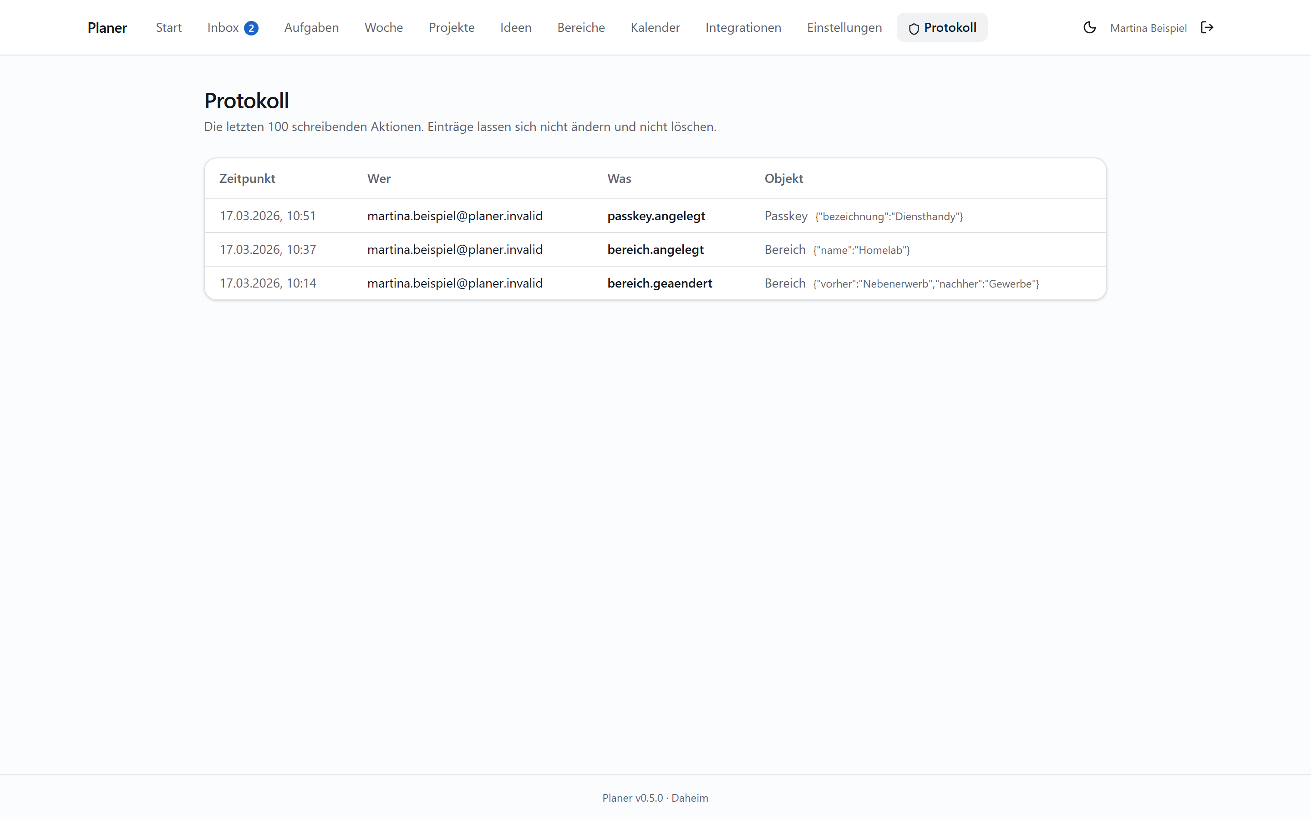Image resolution: width=1311 pixels, height=819 pixels.
Task: Open the Inbox tab
Action: click(233, 28)
